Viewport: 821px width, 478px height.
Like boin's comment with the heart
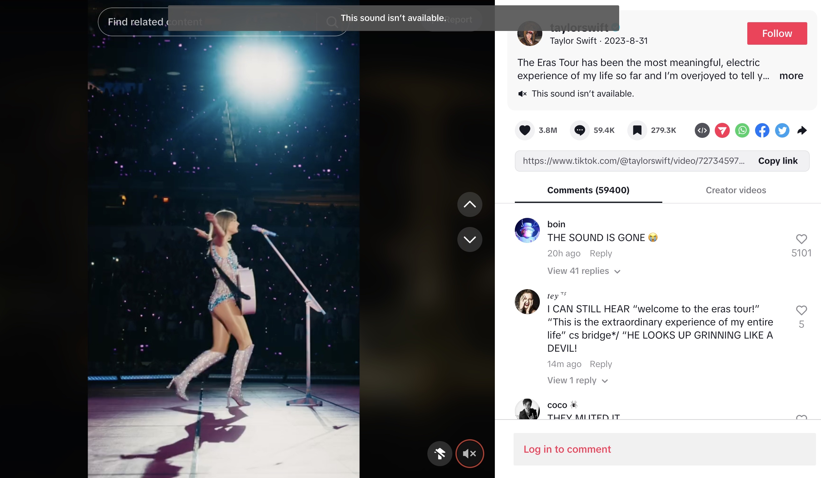[801, 239]
